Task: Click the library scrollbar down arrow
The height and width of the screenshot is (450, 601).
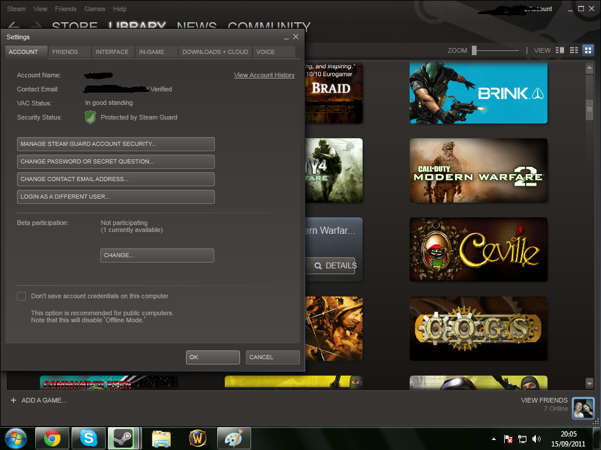Action: [x=589, y=383]
